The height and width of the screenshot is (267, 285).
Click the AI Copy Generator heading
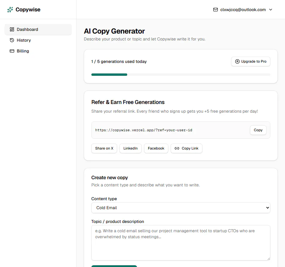click(114, 31)
